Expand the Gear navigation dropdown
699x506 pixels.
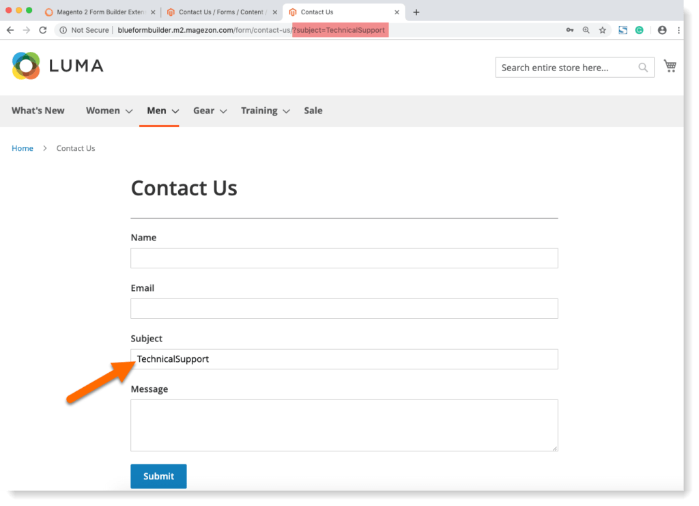point(203,111)
